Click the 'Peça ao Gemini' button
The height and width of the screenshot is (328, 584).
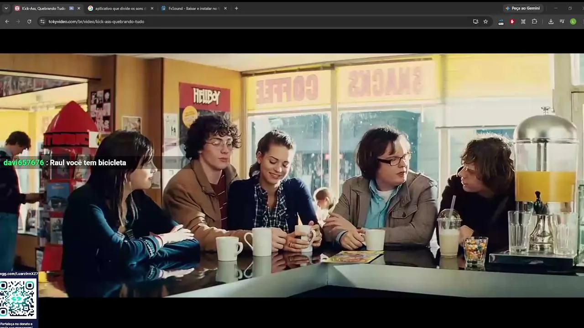coord(522,8)
